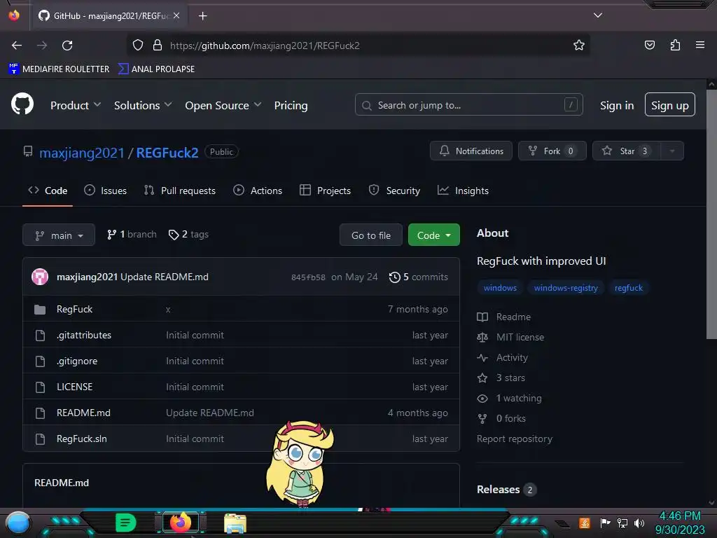This screenshot has width=717, height=538.
Task: Open maxjiang2021 owner profile link
Action: point(82,152)
